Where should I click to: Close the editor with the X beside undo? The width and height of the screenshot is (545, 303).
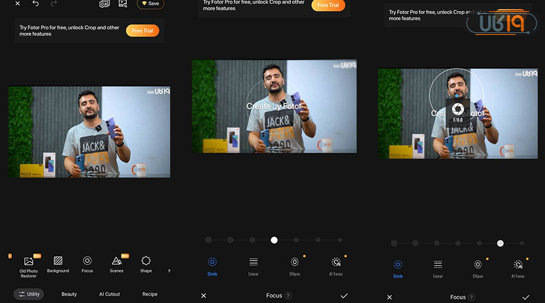18,4
